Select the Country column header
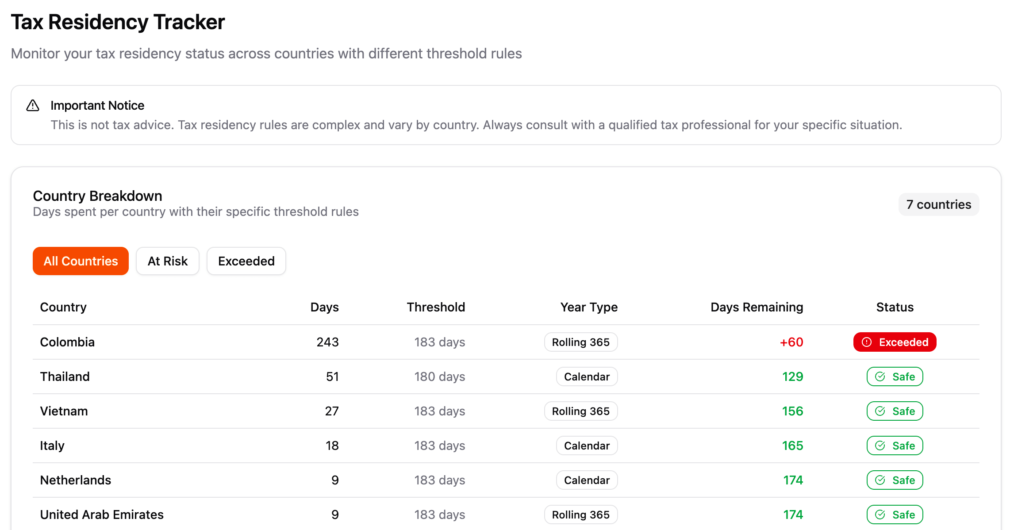 pos(63,307)
